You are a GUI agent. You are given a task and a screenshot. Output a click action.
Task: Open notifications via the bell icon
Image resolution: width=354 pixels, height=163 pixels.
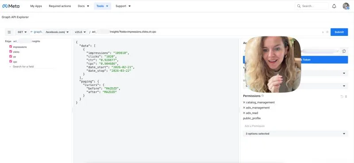tap(334, 6)
